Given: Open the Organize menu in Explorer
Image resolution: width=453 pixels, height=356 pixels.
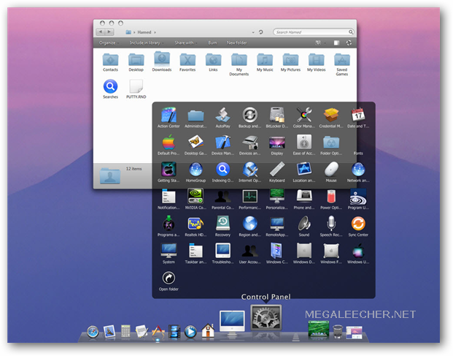Looking at the screenshot, I should pos(109,43).
